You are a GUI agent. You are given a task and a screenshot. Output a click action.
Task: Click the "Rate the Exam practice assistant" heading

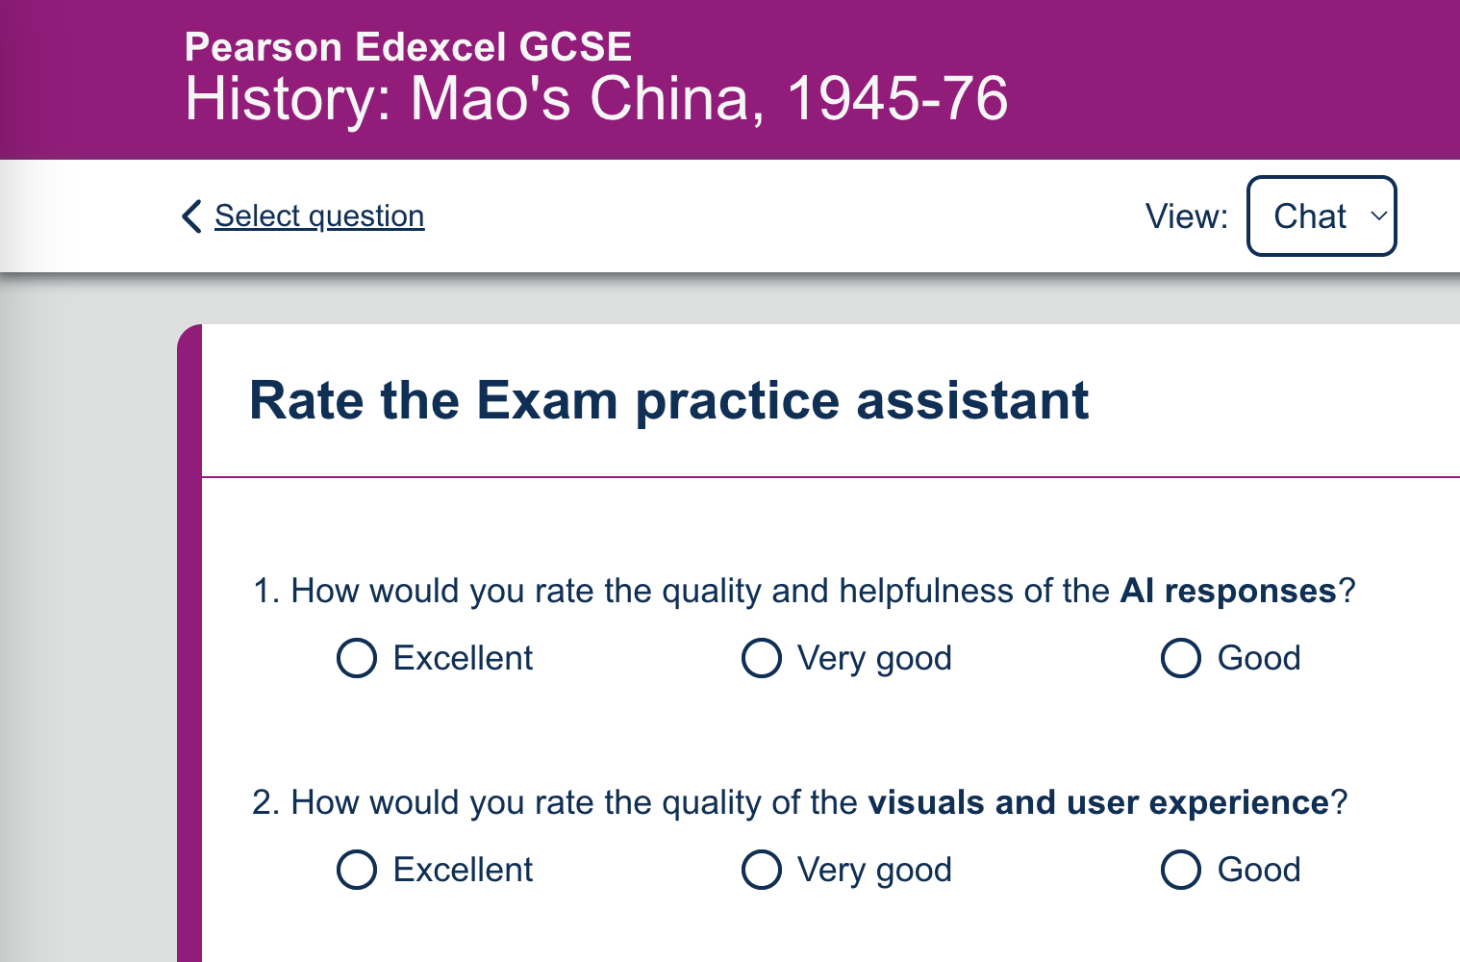click(669, 400)
